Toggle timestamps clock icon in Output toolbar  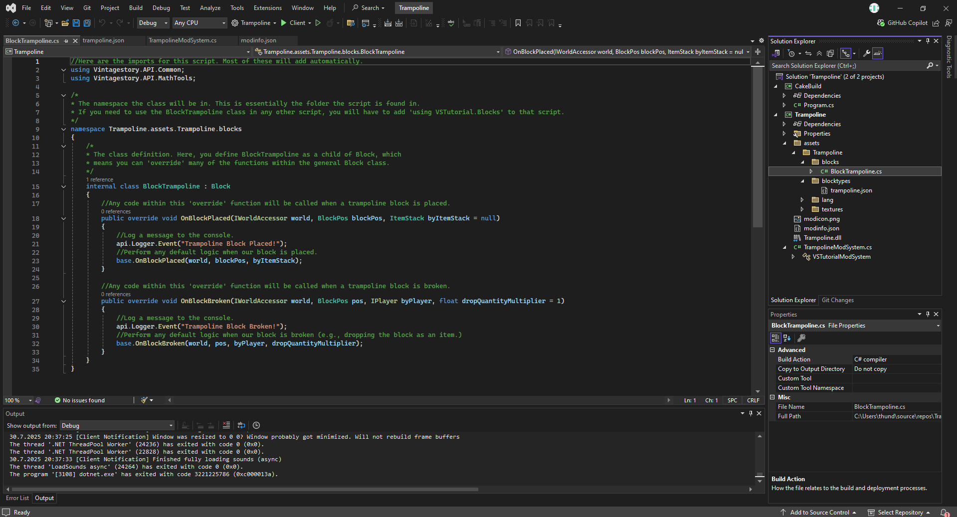click(x=256, y=425)
